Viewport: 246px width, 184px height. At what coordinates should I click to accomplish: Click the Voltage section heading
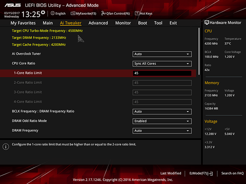coord(211,121)
